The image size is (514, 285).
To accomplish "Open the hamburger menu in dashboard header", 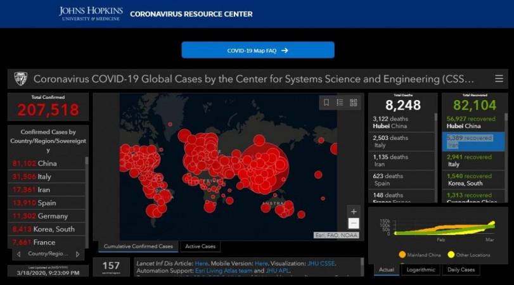I will pos(499,79).
